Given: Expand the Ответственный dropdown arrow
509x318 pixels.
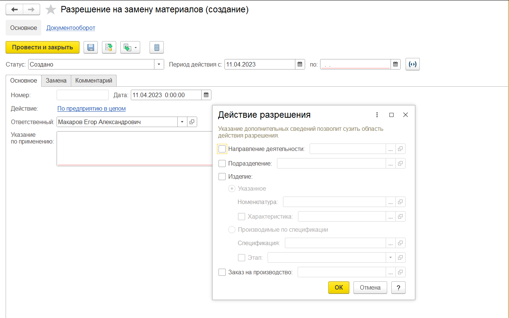Looking at the screenshot, I should [x=182, y=122].
